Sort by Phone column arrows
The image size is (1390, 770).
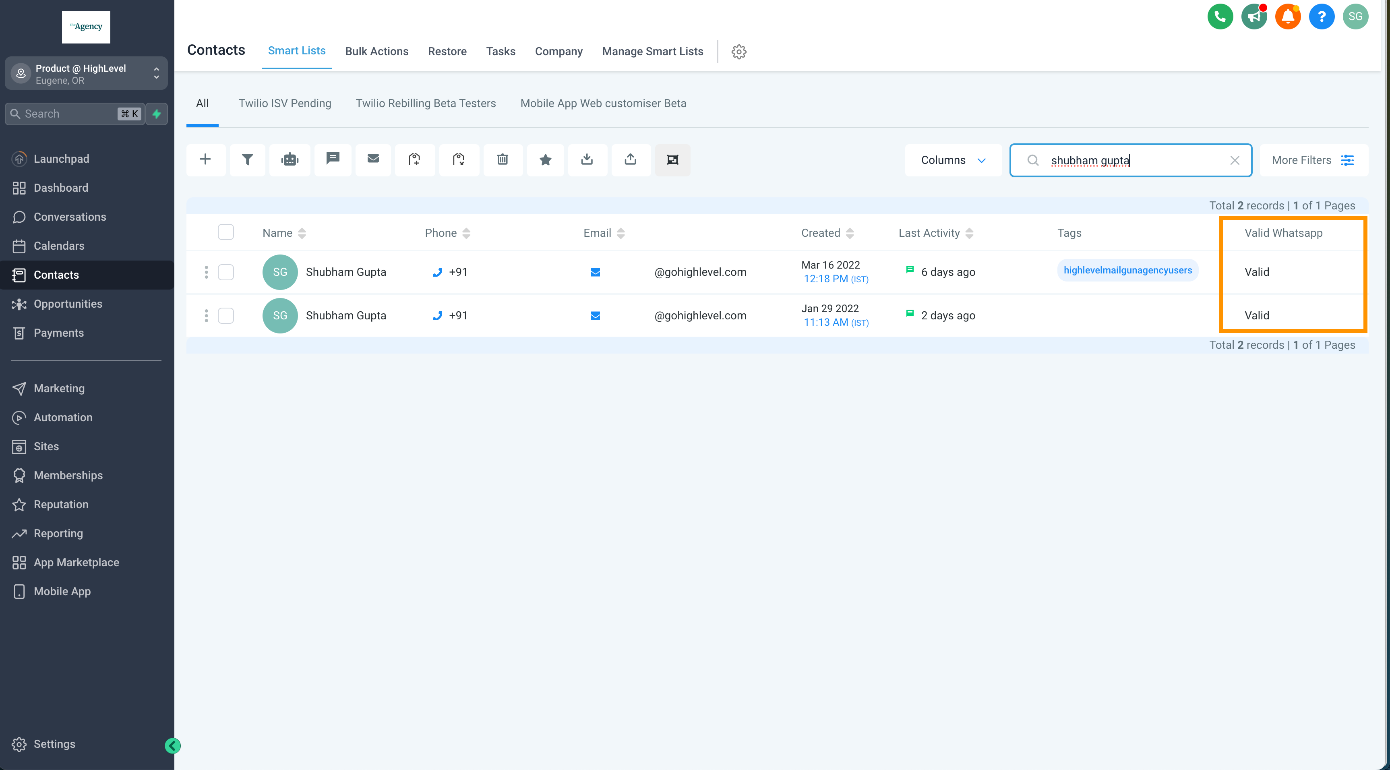[x=466, y=233]
